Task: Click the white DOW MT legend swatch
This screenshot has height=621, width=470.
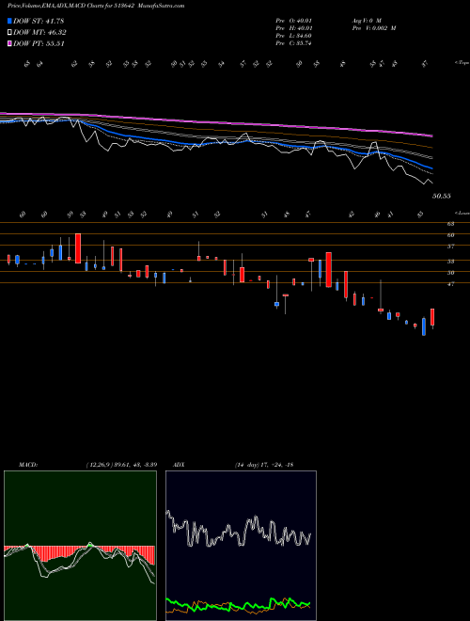Action: [x=9, y=33]
